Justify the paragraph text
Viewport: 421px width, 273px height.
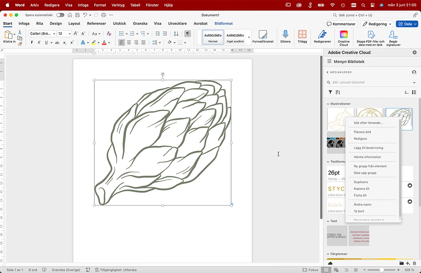144,42
